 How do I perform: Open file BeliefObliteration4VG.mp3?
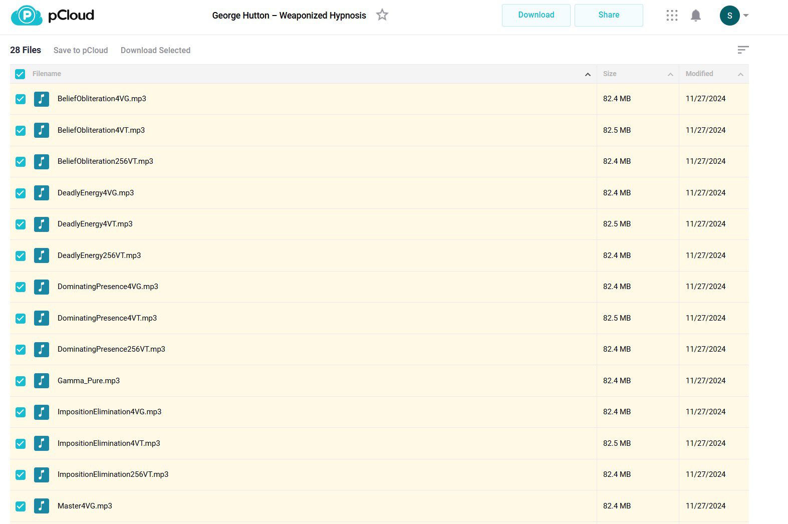[102, 99]
